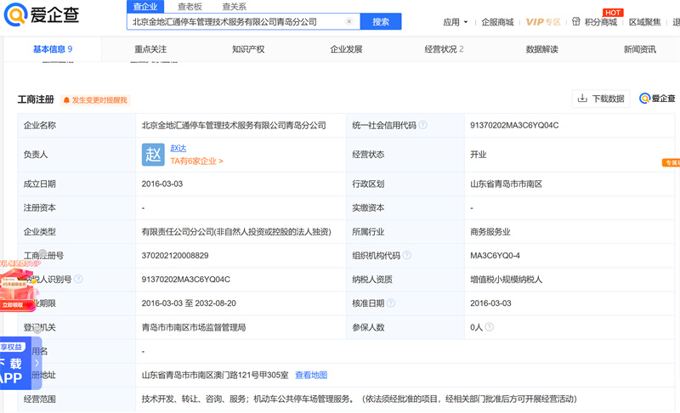Screen dimensions: 680x413
Task: Switch to the 查老板 search tab
Action: point(190,6)
